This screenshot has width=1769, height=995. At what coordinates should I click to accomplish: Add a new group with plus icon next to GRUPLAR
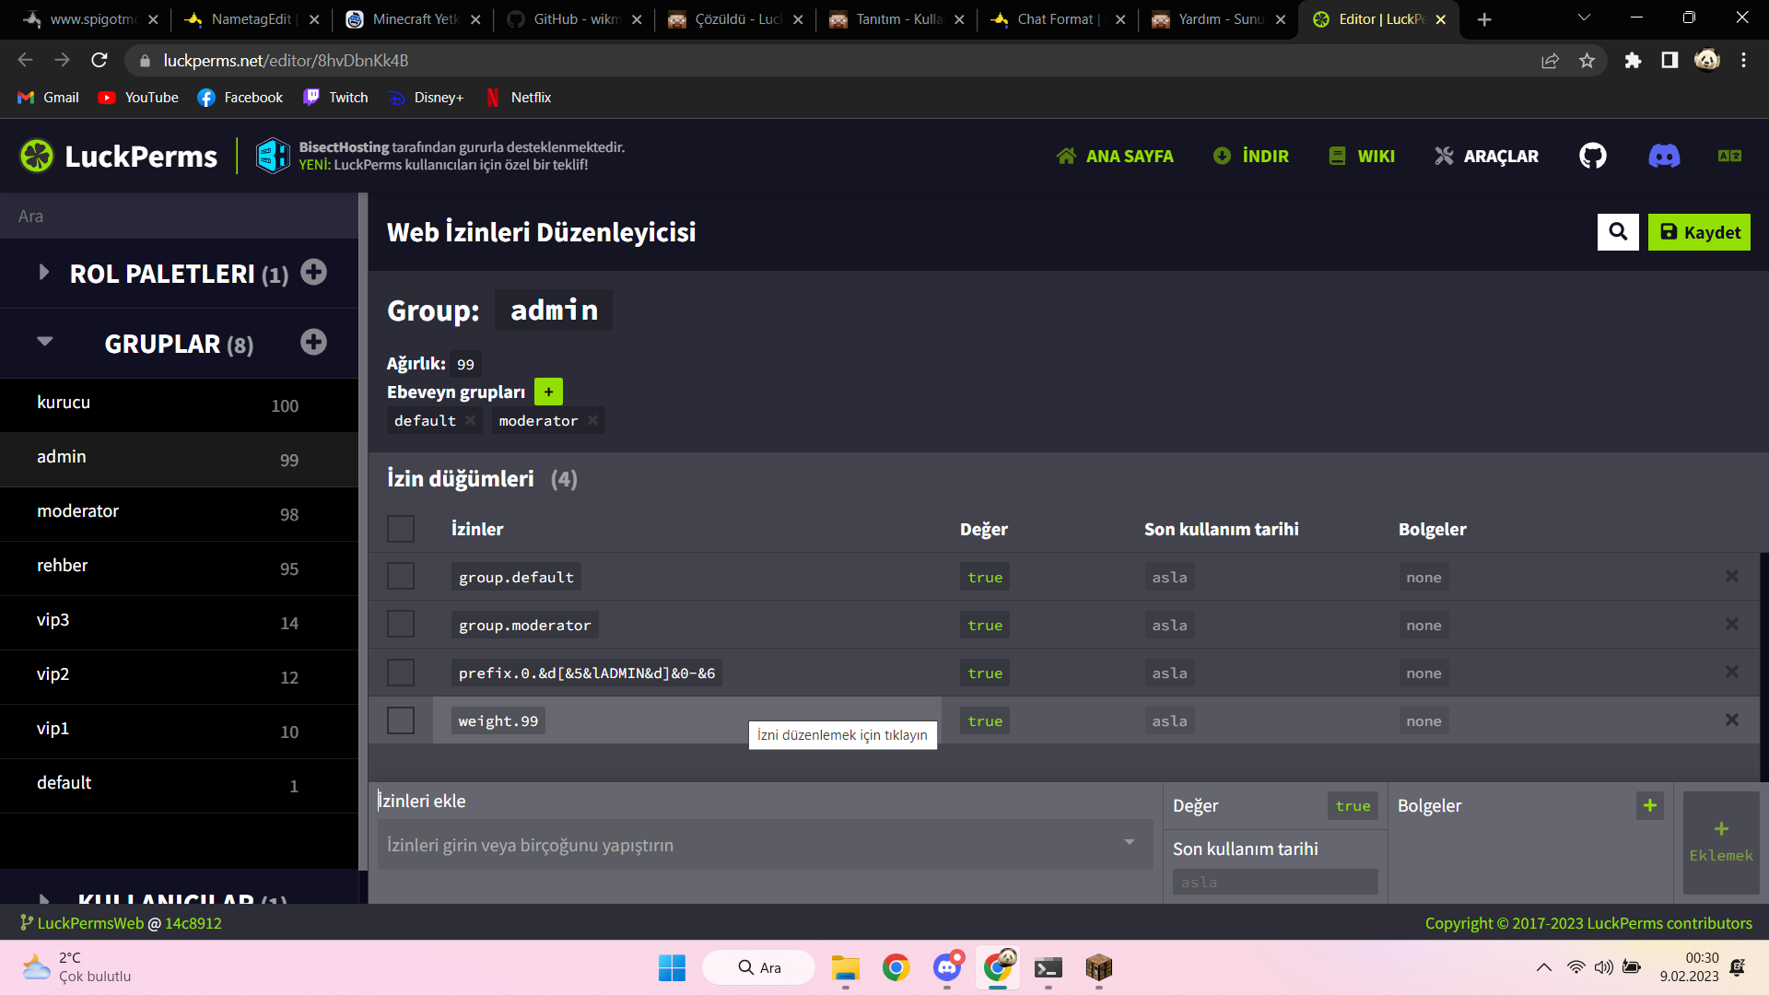(x=313, y=342)
